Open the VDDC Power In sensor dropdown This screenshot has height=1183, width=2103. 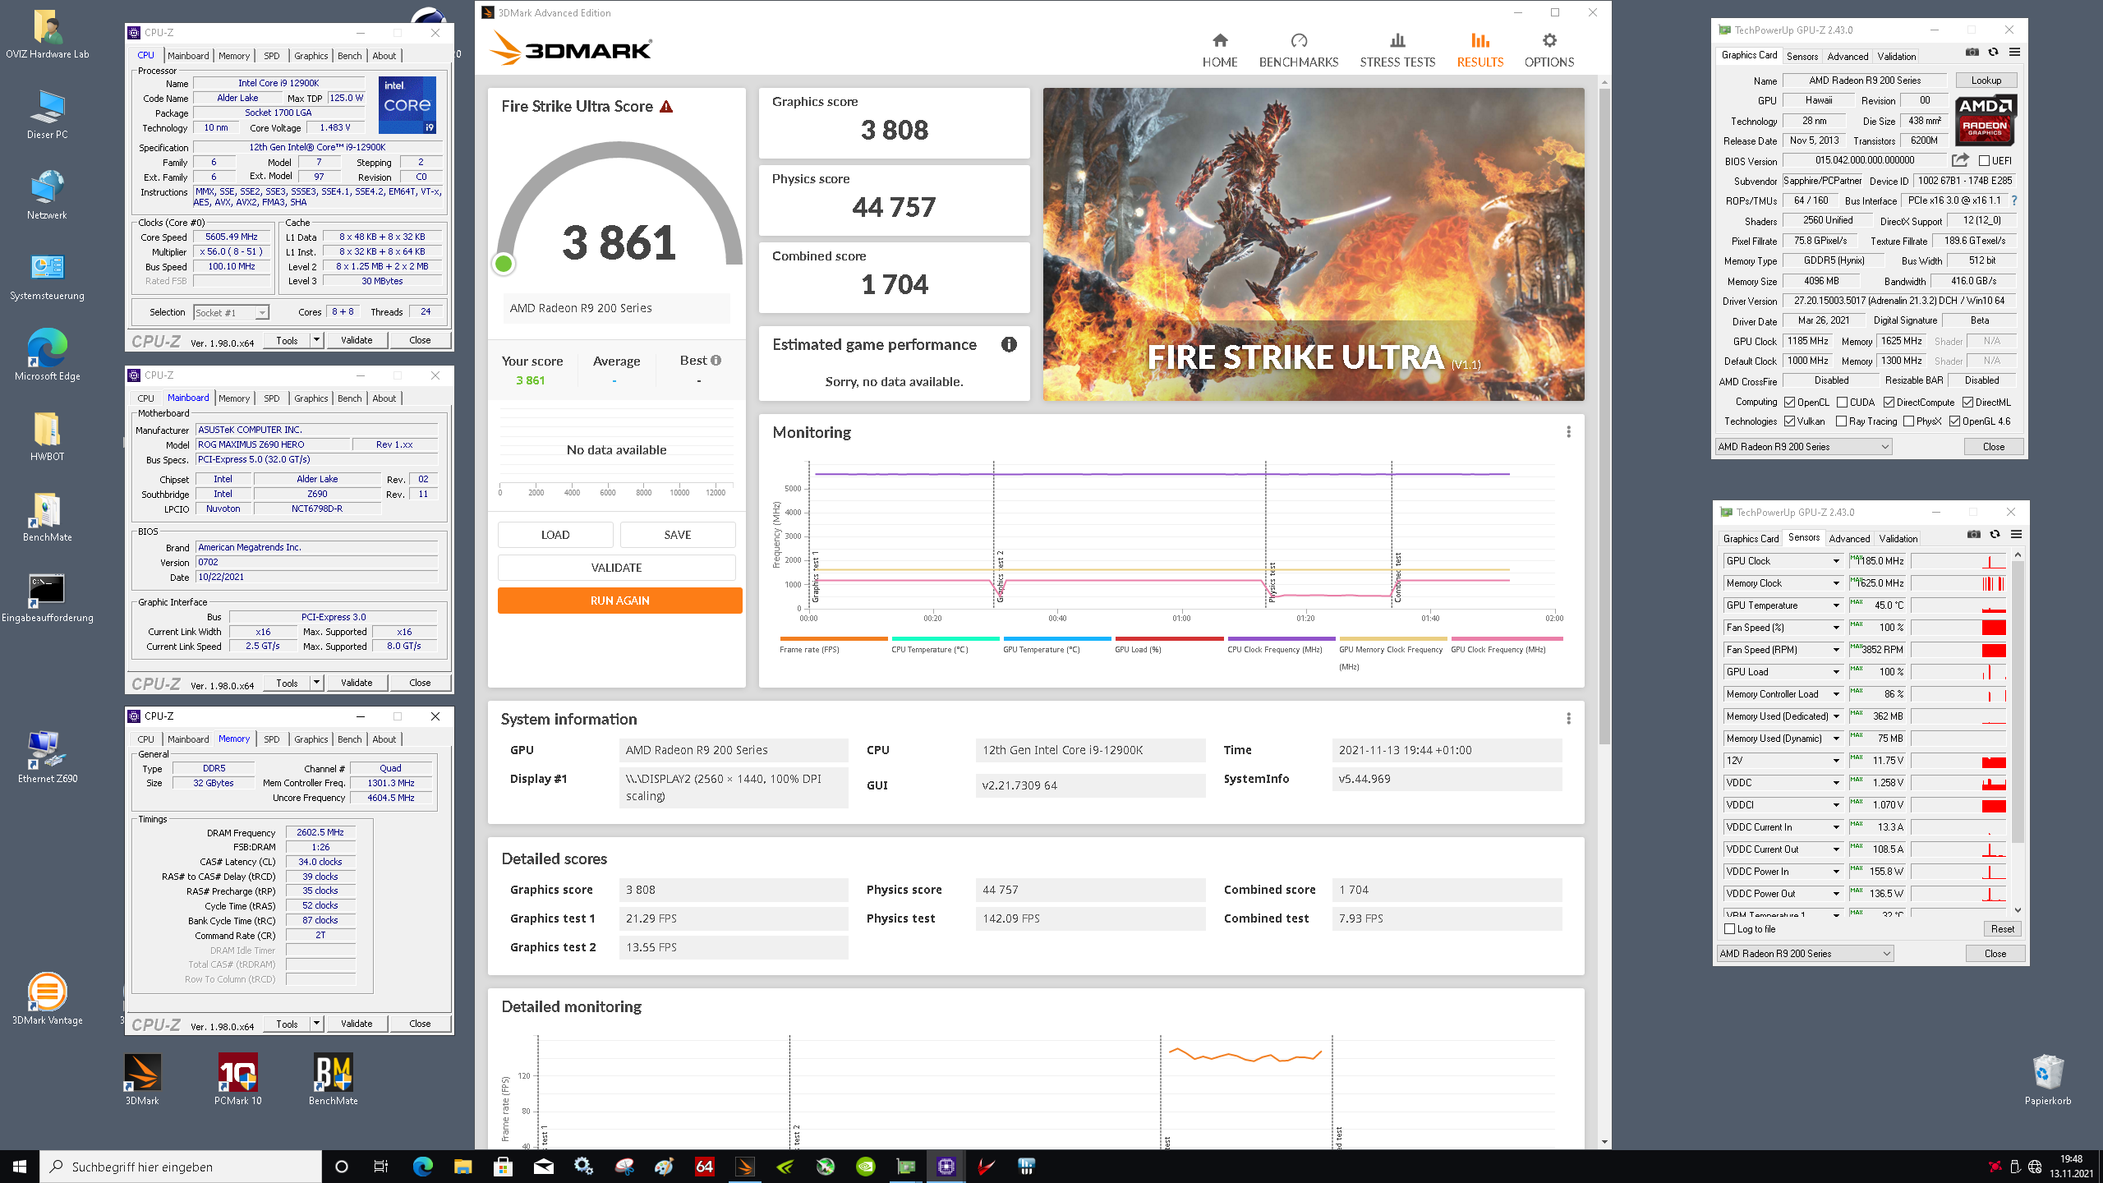click(x=1836, y=872)
